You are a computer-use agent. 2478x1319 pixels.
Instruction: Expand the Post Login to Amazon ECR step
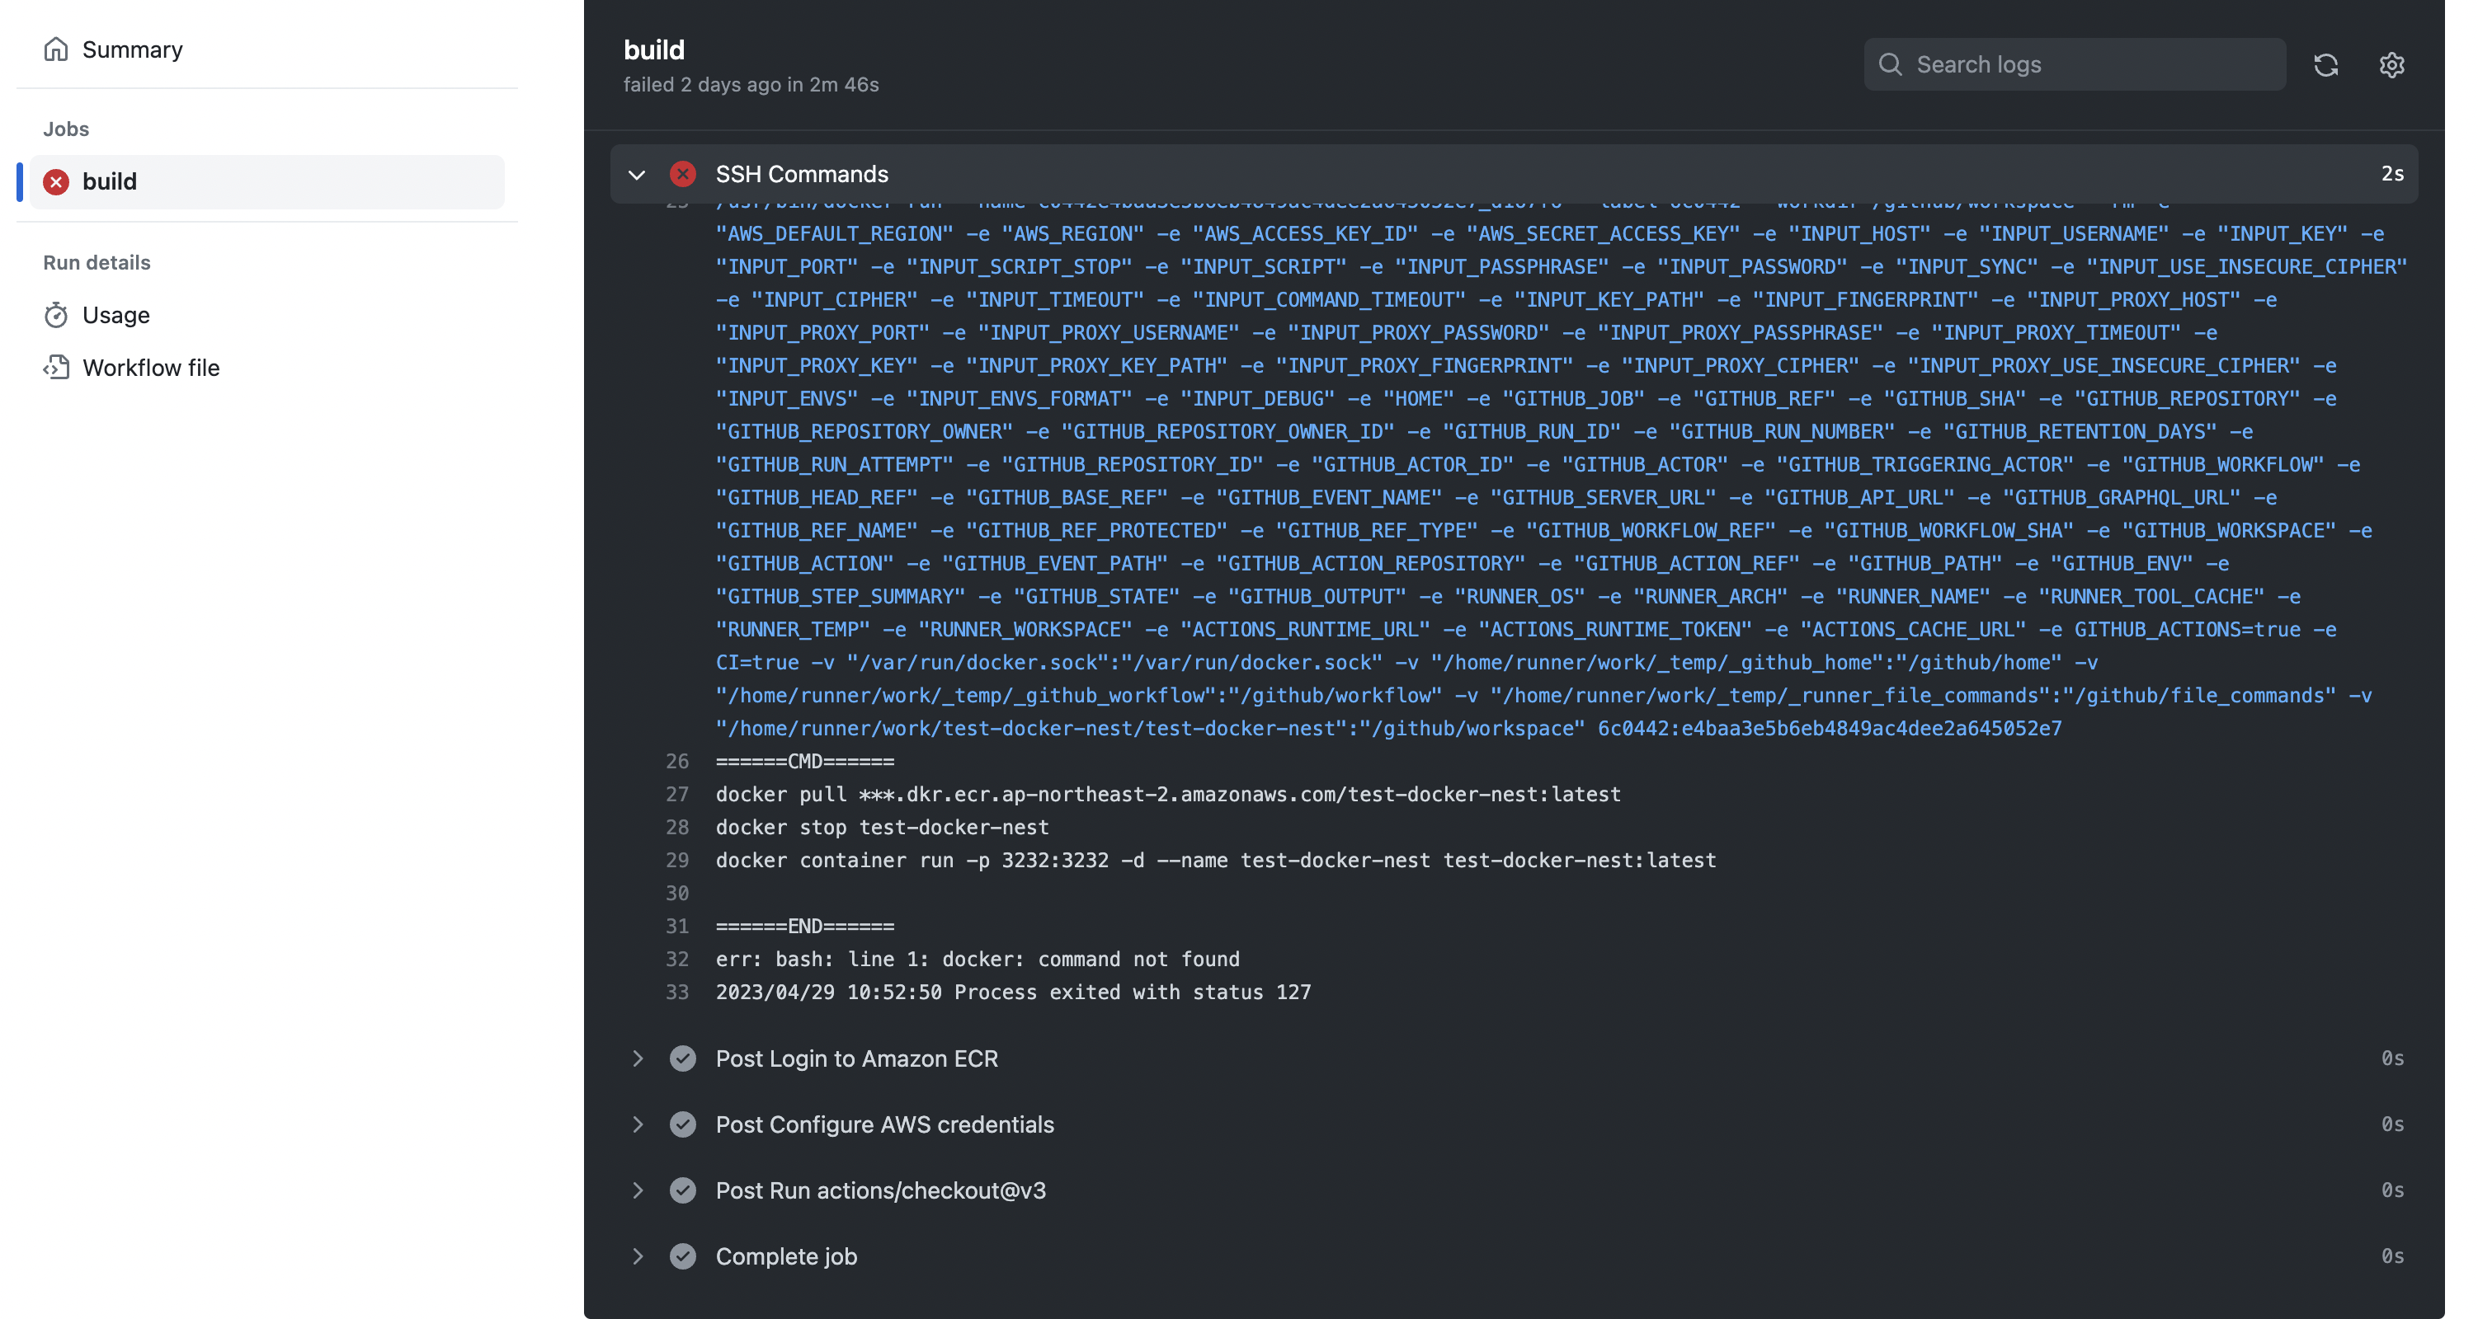pyautogui.click(x=637, y=1058)
